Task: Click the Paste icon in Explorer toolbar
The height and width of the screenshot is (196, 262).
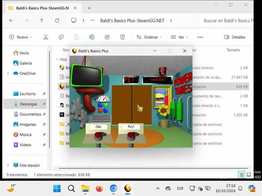Action: click(77, 37)
